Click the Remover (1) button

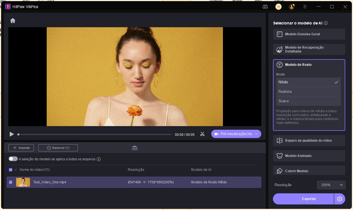(58, 148)
